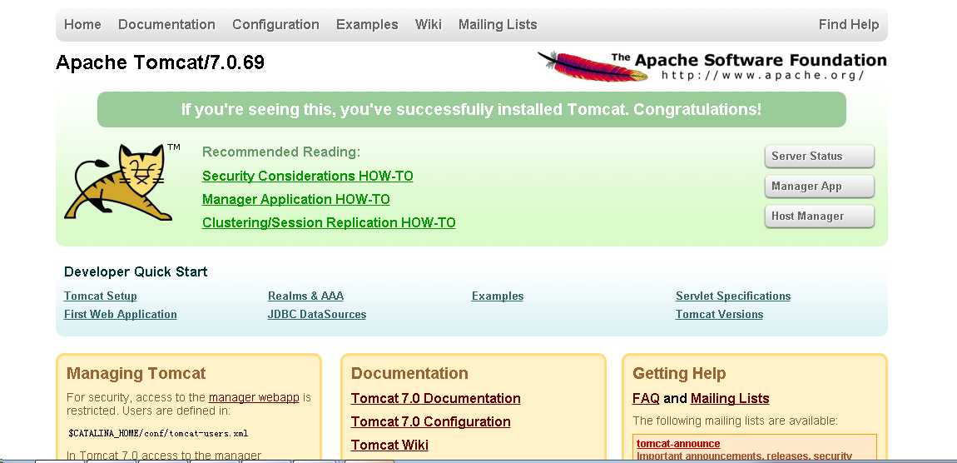The image size is (957, 463).
Task: Open the Realms & AAA link
Action: (305, 296)
